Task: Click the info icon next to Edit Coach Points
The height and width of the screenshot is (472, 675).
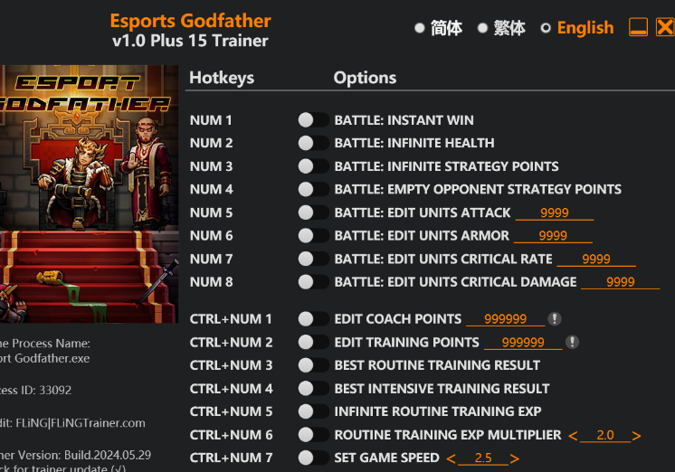Action: [555, 319]
